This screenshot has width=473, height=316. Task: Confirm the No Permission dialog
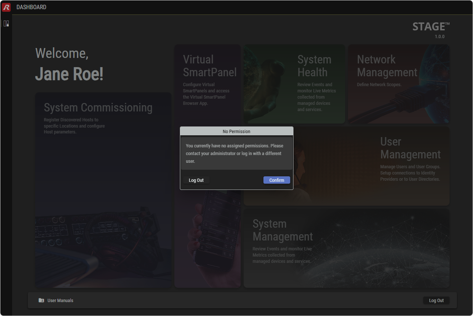(x=277, y=180)
